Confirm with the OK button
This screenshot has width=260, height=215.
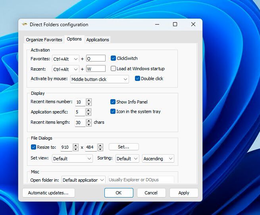pyautogui.click(x=119, y=193)
